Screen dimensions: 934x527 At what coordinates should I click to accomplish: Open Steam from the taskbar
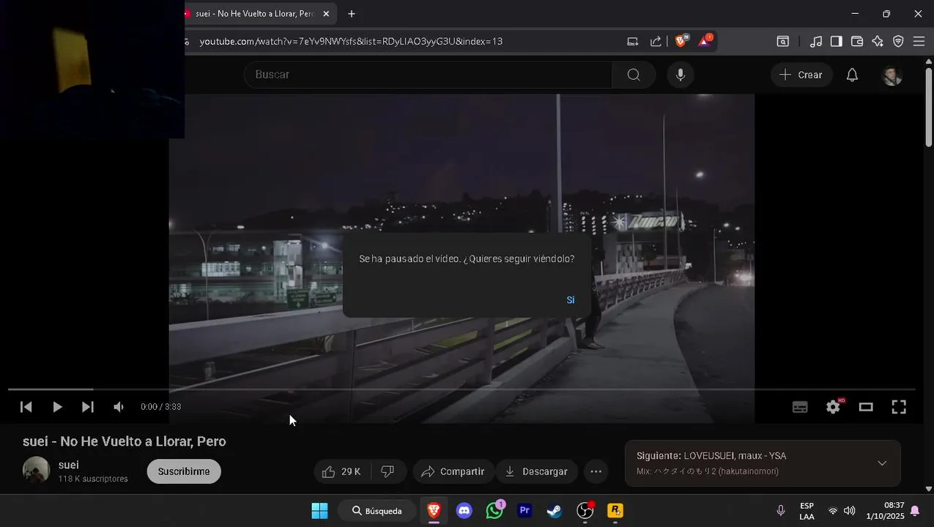(555, 511)
